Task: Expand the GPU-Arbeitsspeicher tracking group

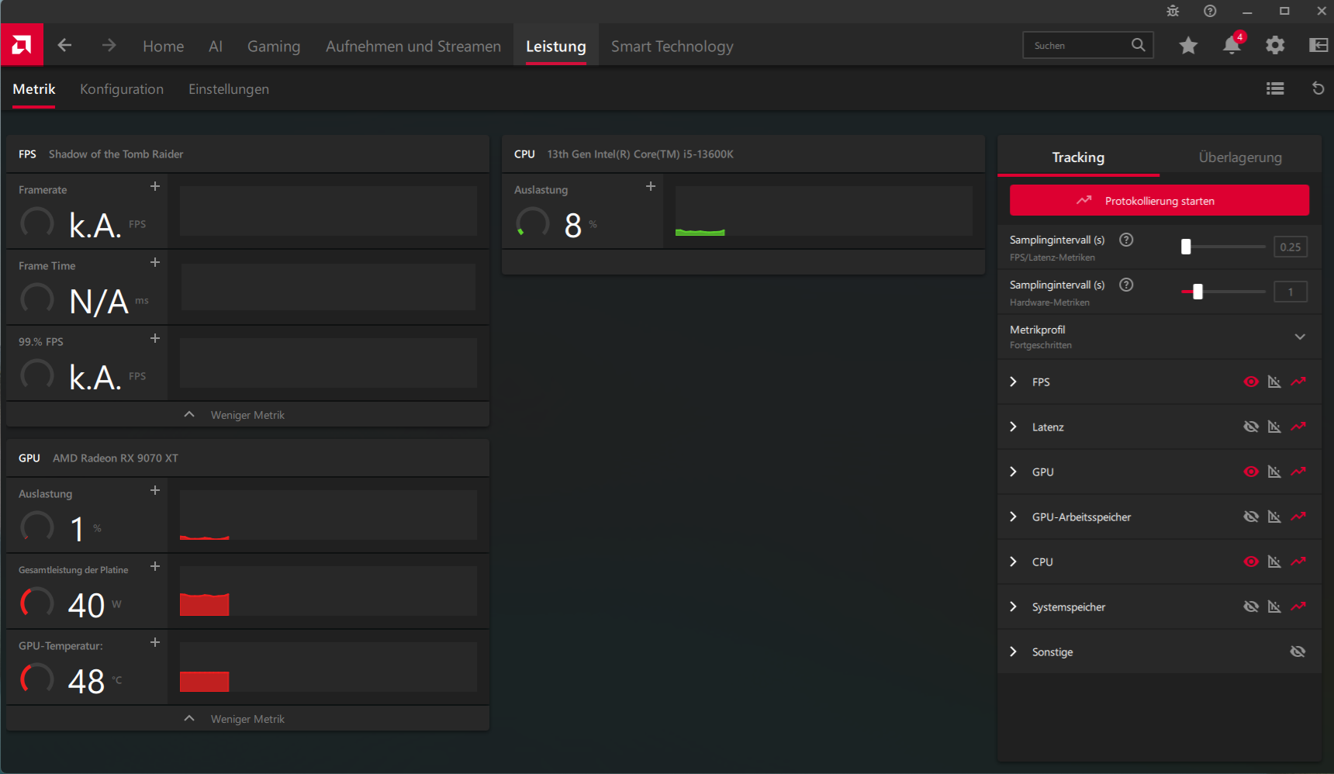Action: click(1013, 517)
